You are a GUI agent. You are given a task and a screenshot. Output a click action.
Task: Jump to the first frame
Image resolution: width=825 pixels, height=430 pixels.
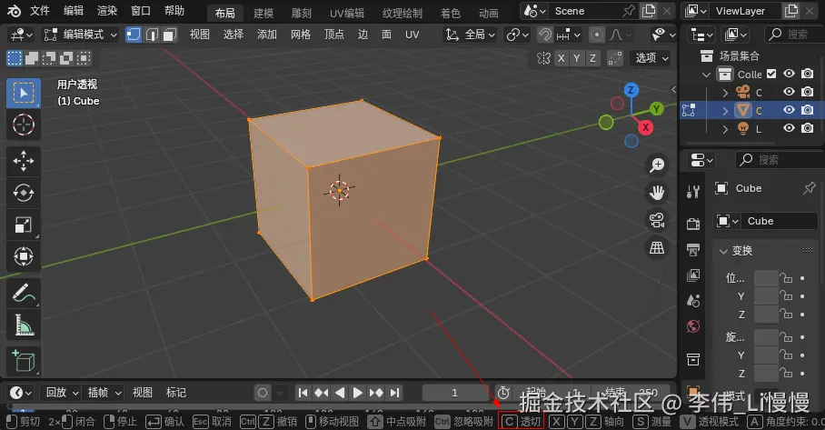click(x=303, y=393)
